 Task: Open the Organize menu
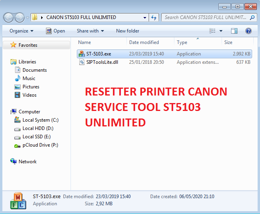tap(21, 31)
